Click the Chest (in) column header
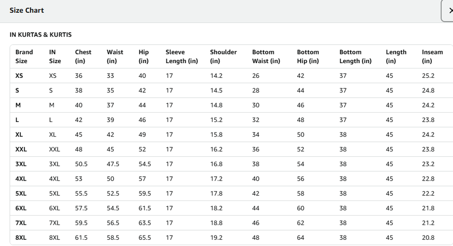 [x=83, y=57]
